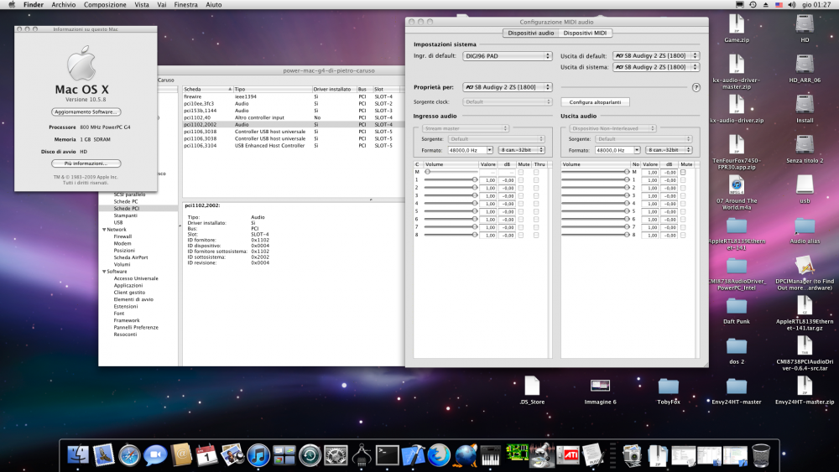839x472 pixels.
Task: Open the Composizione menu
Action: 105,4
